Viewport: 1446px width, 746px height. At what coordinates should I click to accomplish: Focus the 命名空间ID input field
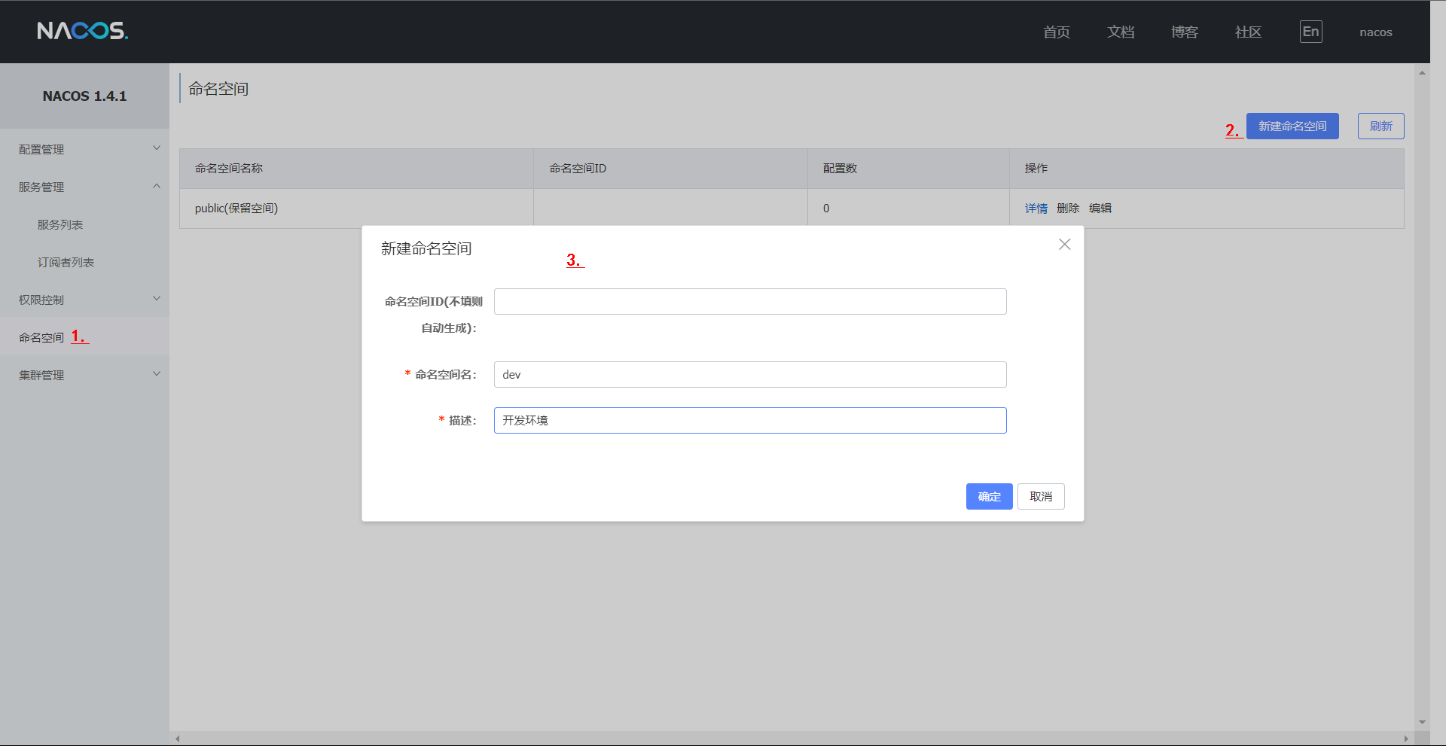click(x=750, y=302)
